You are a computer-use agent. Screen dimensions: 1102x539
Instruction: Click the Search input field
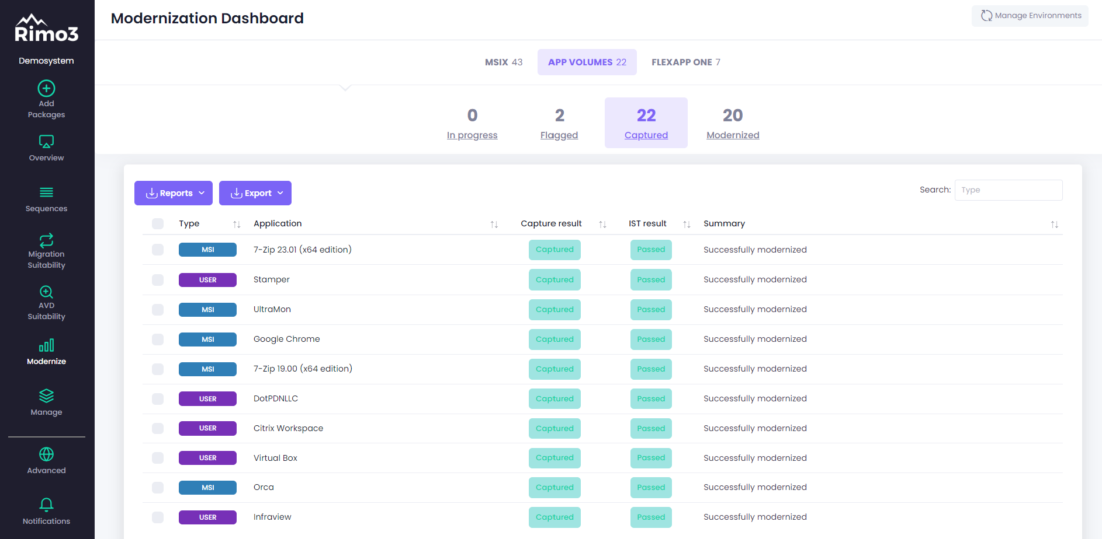[x=1009, y=190]
